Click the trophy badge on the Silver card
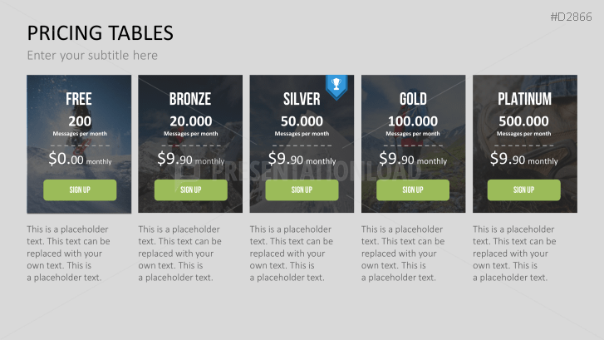The height and width of the screenshot is (340, 604). pyautogui.click(x=336, y=85)
